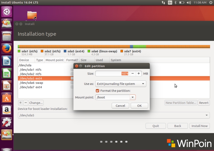
Task: Delete partition with the minus button
Action: tap(26, 103)
